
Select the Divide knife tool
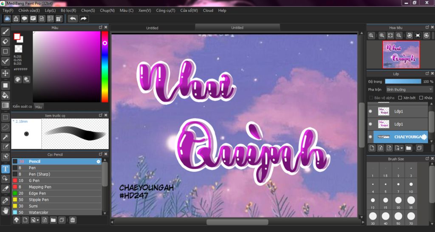[x=5, y=189]
